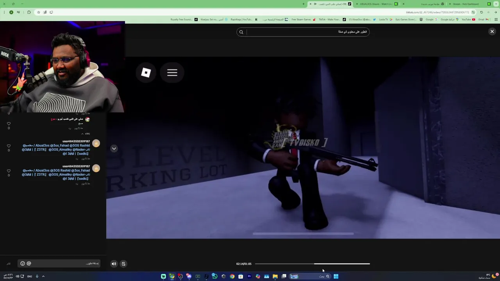The height and width of the screenshot is (281, 500).
Task: Click the microphone icon in system tray
Action: tap(37, 276)
